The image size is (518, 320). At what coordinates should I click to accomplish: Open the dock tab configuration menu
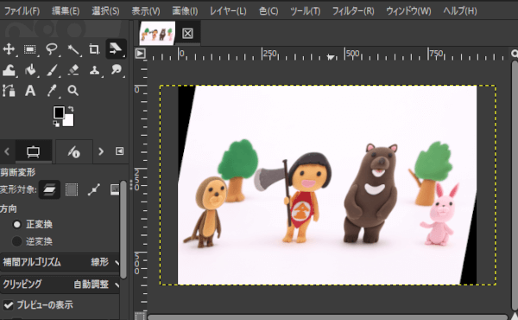[119, 151]
